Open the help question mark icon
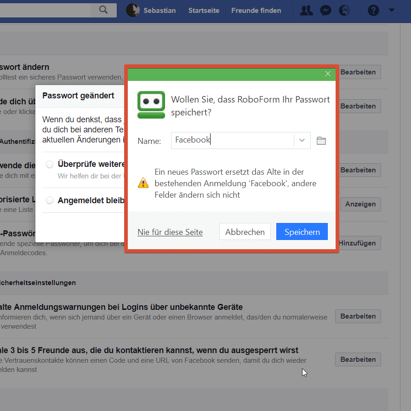 [373, 11]
